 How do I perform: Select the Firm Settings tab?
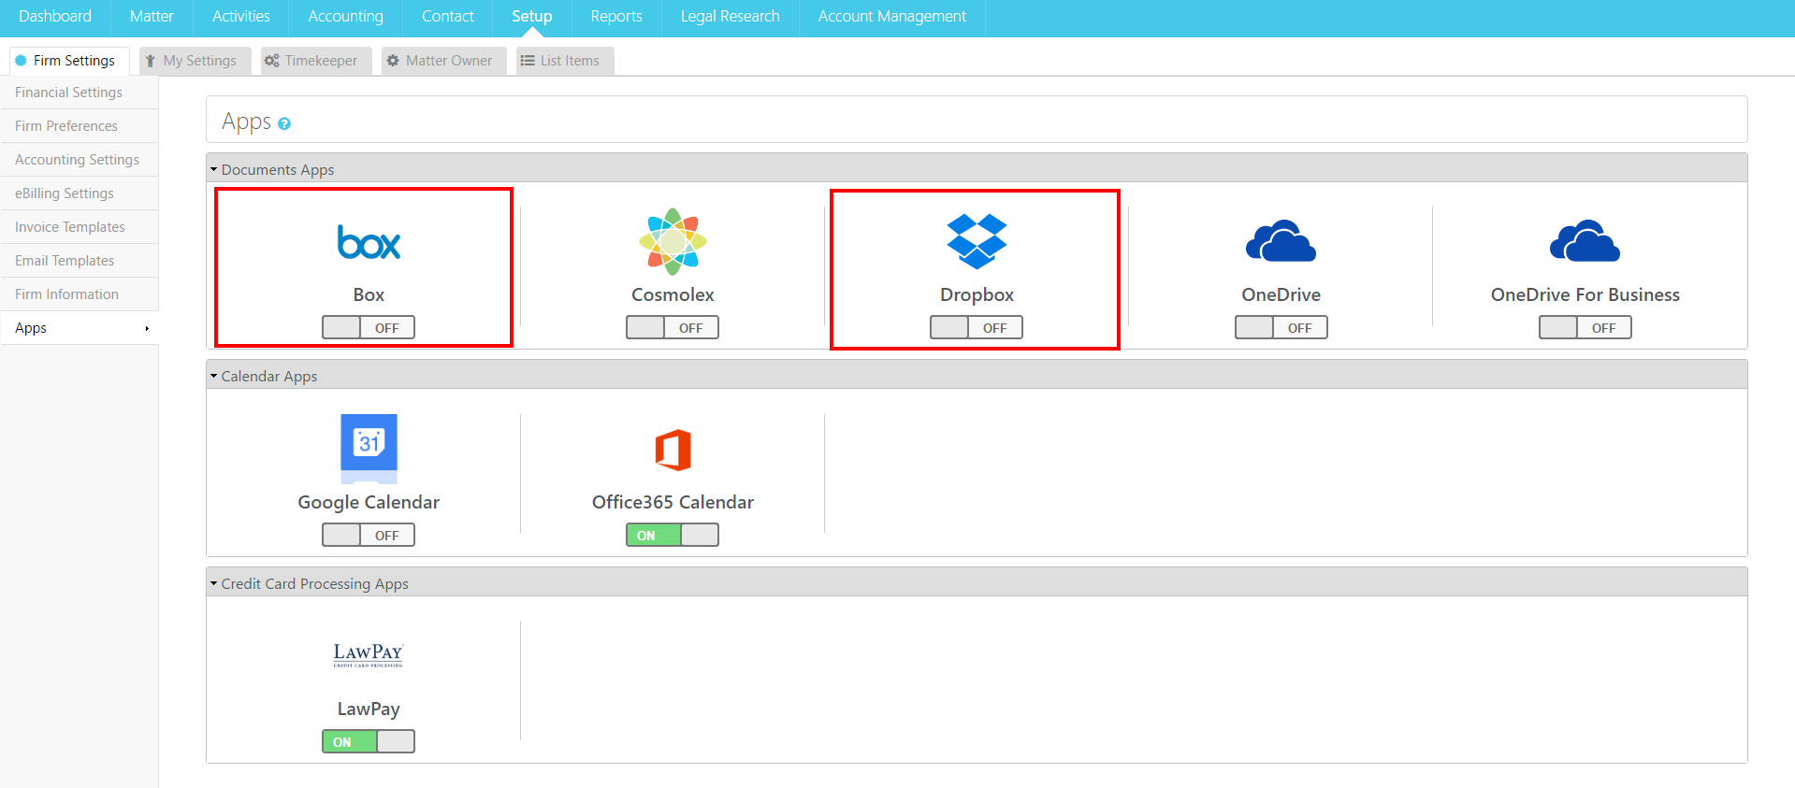[x=69, y=61]
